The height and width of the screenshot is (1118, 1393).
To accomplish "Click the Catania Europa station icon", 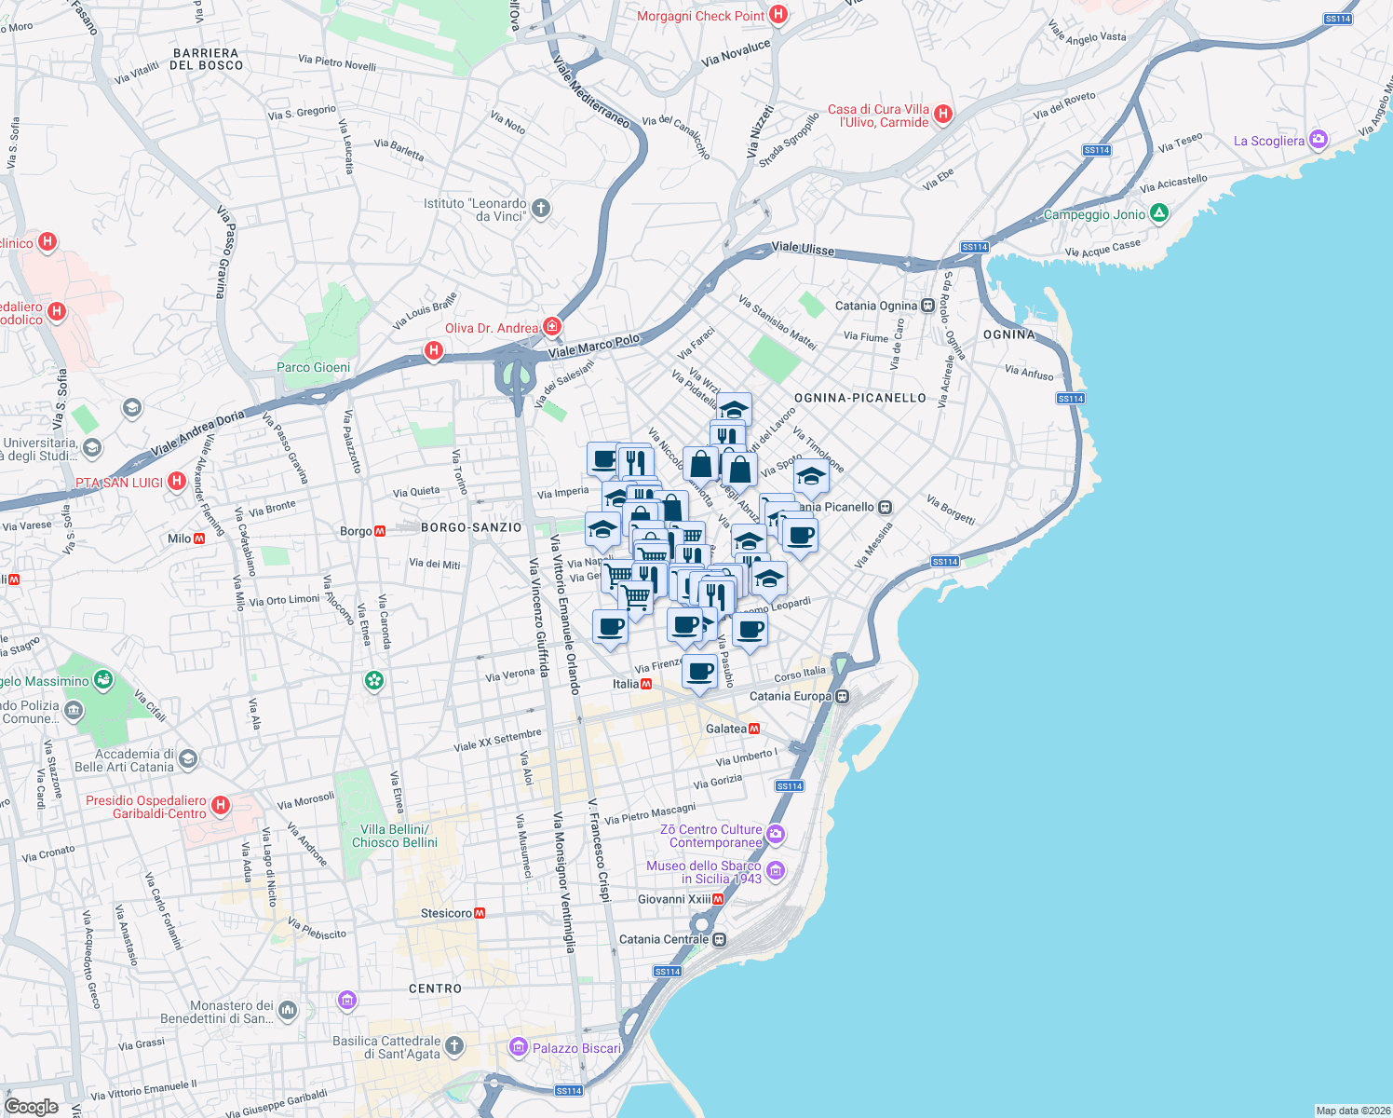I will click(x=843, y=695).
